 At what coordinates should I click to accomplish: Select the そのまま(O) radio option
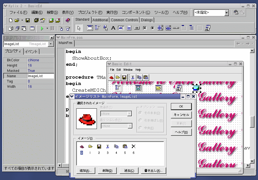pyautogui.click(x=140, y=113)
